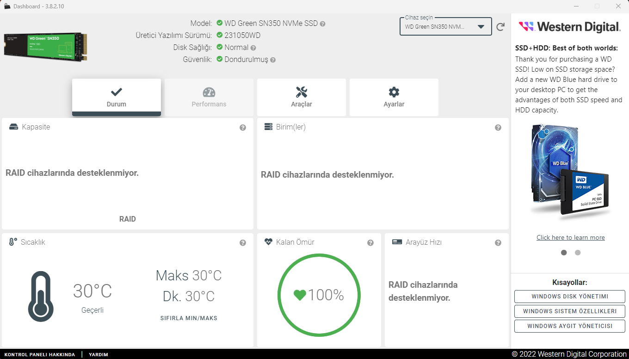Image resolution: width=629 pixels, height=359 pixels.
Task: Open Windows Disk Yönetimi shortcut
Action: (x=570, y=297)
